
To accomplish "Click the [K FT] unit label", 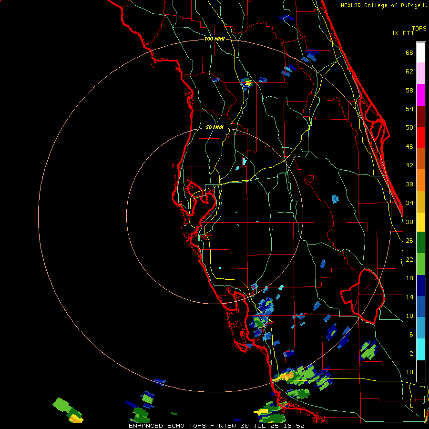I will coord(403,33).
